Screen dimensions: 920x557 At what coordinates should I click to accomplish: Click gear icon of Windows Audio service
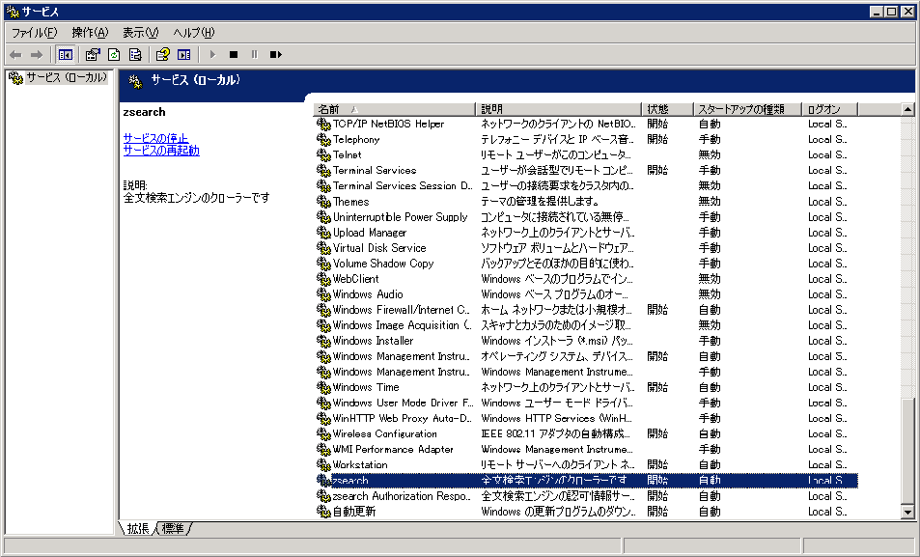pyautogui.click(x=323, y=294)
